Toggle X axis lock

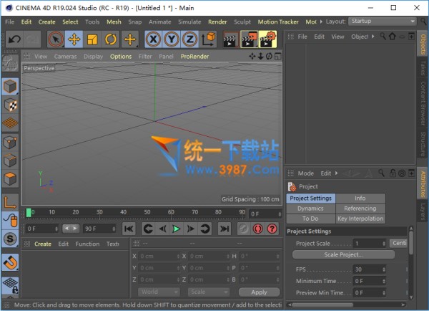(x=154, y=39)
